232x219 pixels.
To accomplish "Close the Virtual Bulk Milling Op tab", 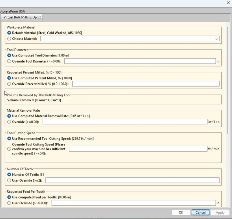I will pyautogui.click(x=39, y=17).
